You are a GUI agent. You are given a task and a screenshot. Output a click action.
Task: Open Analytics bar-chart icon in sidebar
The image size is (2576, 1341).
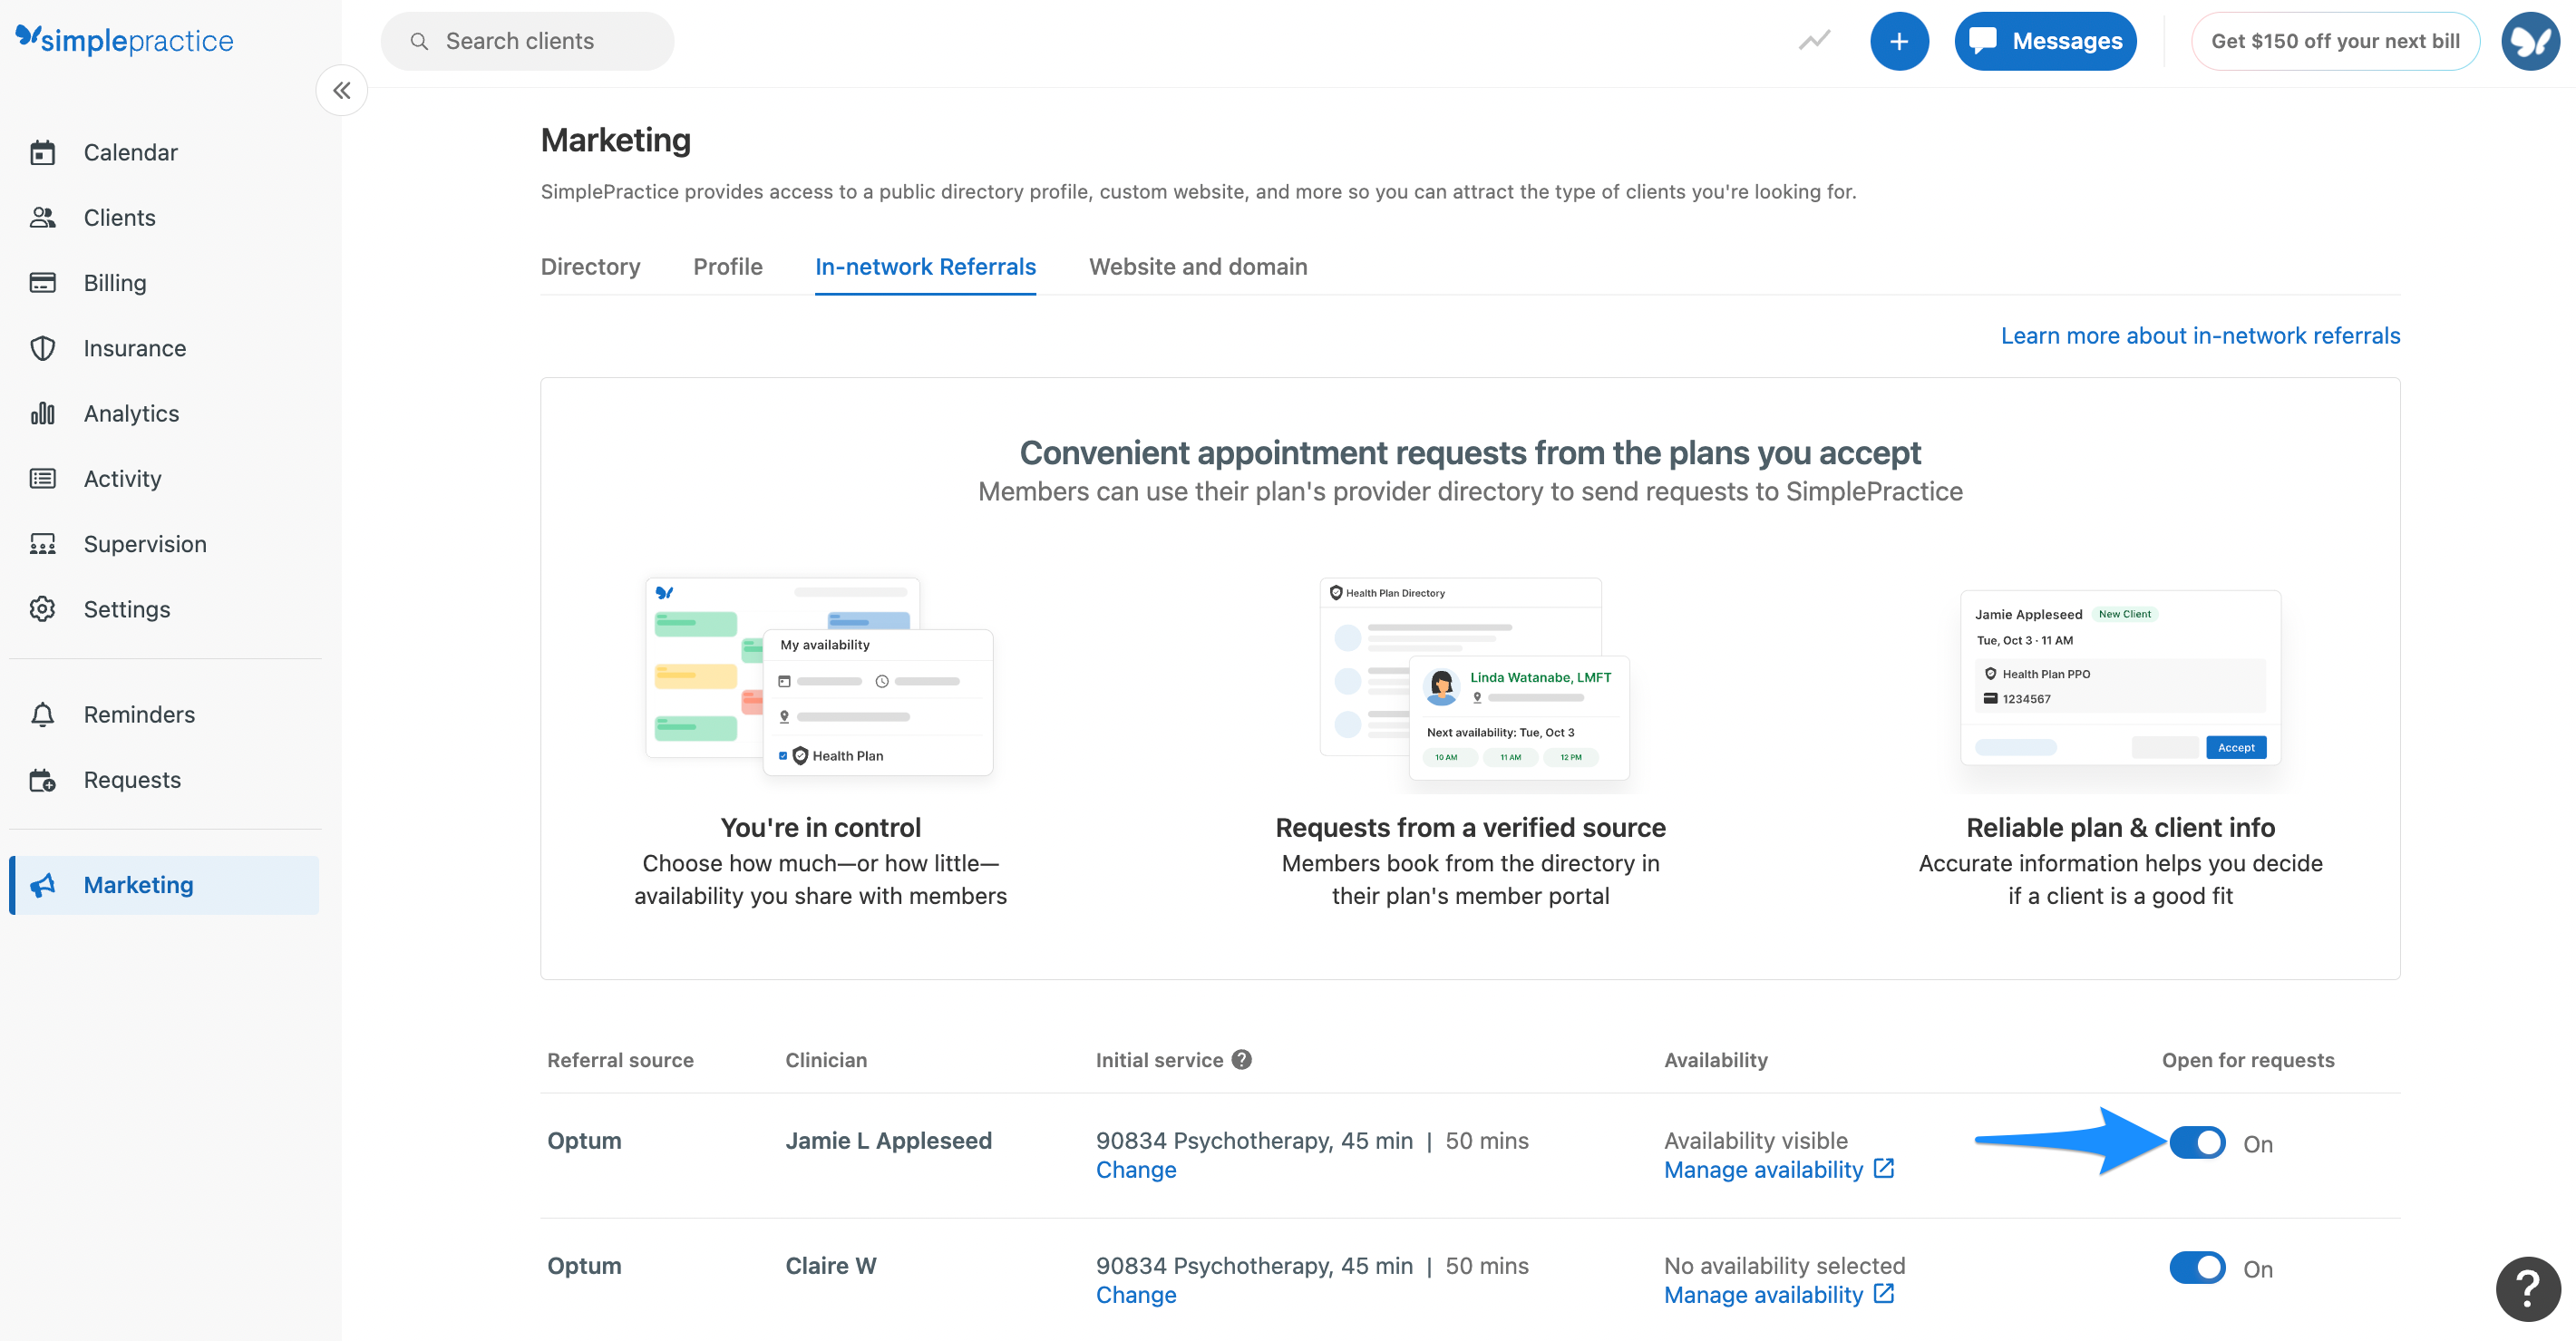[x=42, y=413]
